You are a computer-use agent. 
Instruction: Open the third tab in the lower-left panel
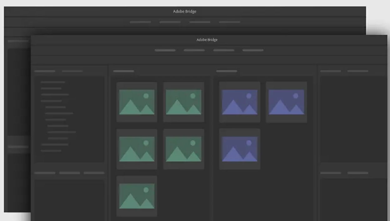[94, 173]
